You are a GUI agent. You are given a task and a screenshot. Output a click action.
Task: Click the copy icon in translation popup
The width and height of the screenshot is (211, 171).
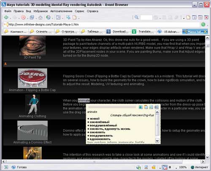pyautogui.click(x=146, y=107)
